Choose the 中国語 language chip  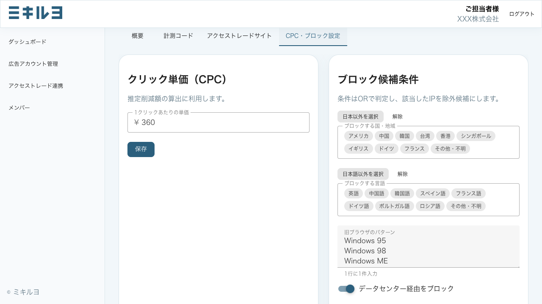(x=376, y=193)
